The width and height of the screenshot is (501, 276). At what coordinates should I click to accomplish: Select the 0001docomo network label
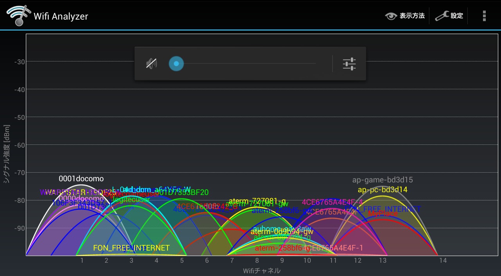tap(81, 179)
